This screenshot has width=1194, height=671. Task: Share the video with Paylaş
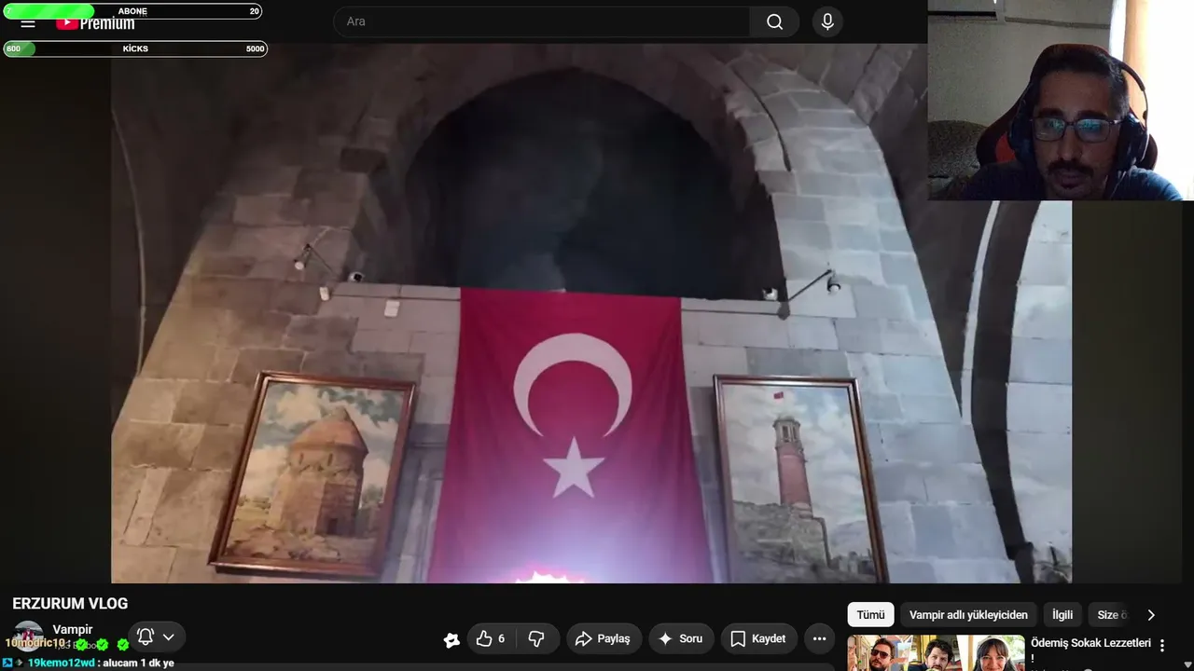[604, 638]
